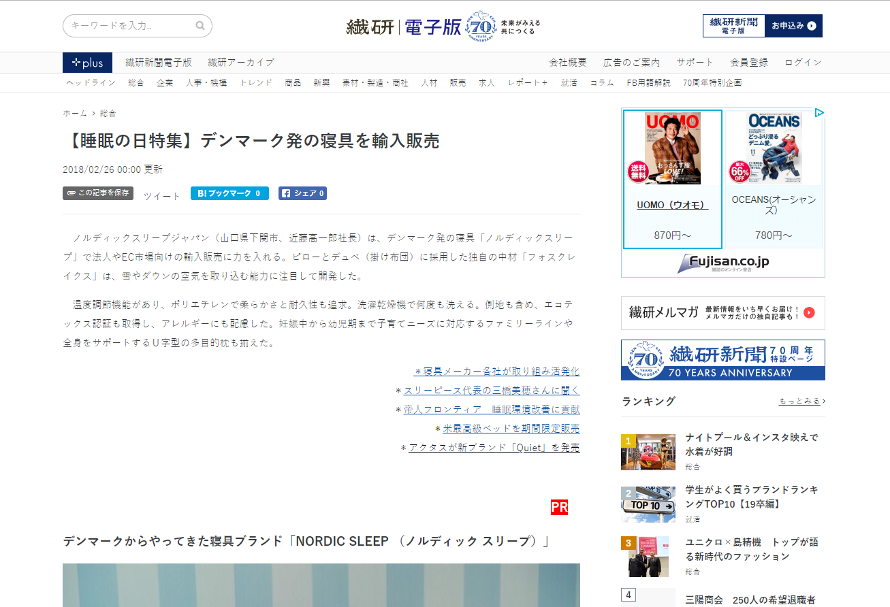Image resolution: width=890 pixels, height=607 pixels.
Task: Click the お申込み subscription button
Action: point(793,26)
